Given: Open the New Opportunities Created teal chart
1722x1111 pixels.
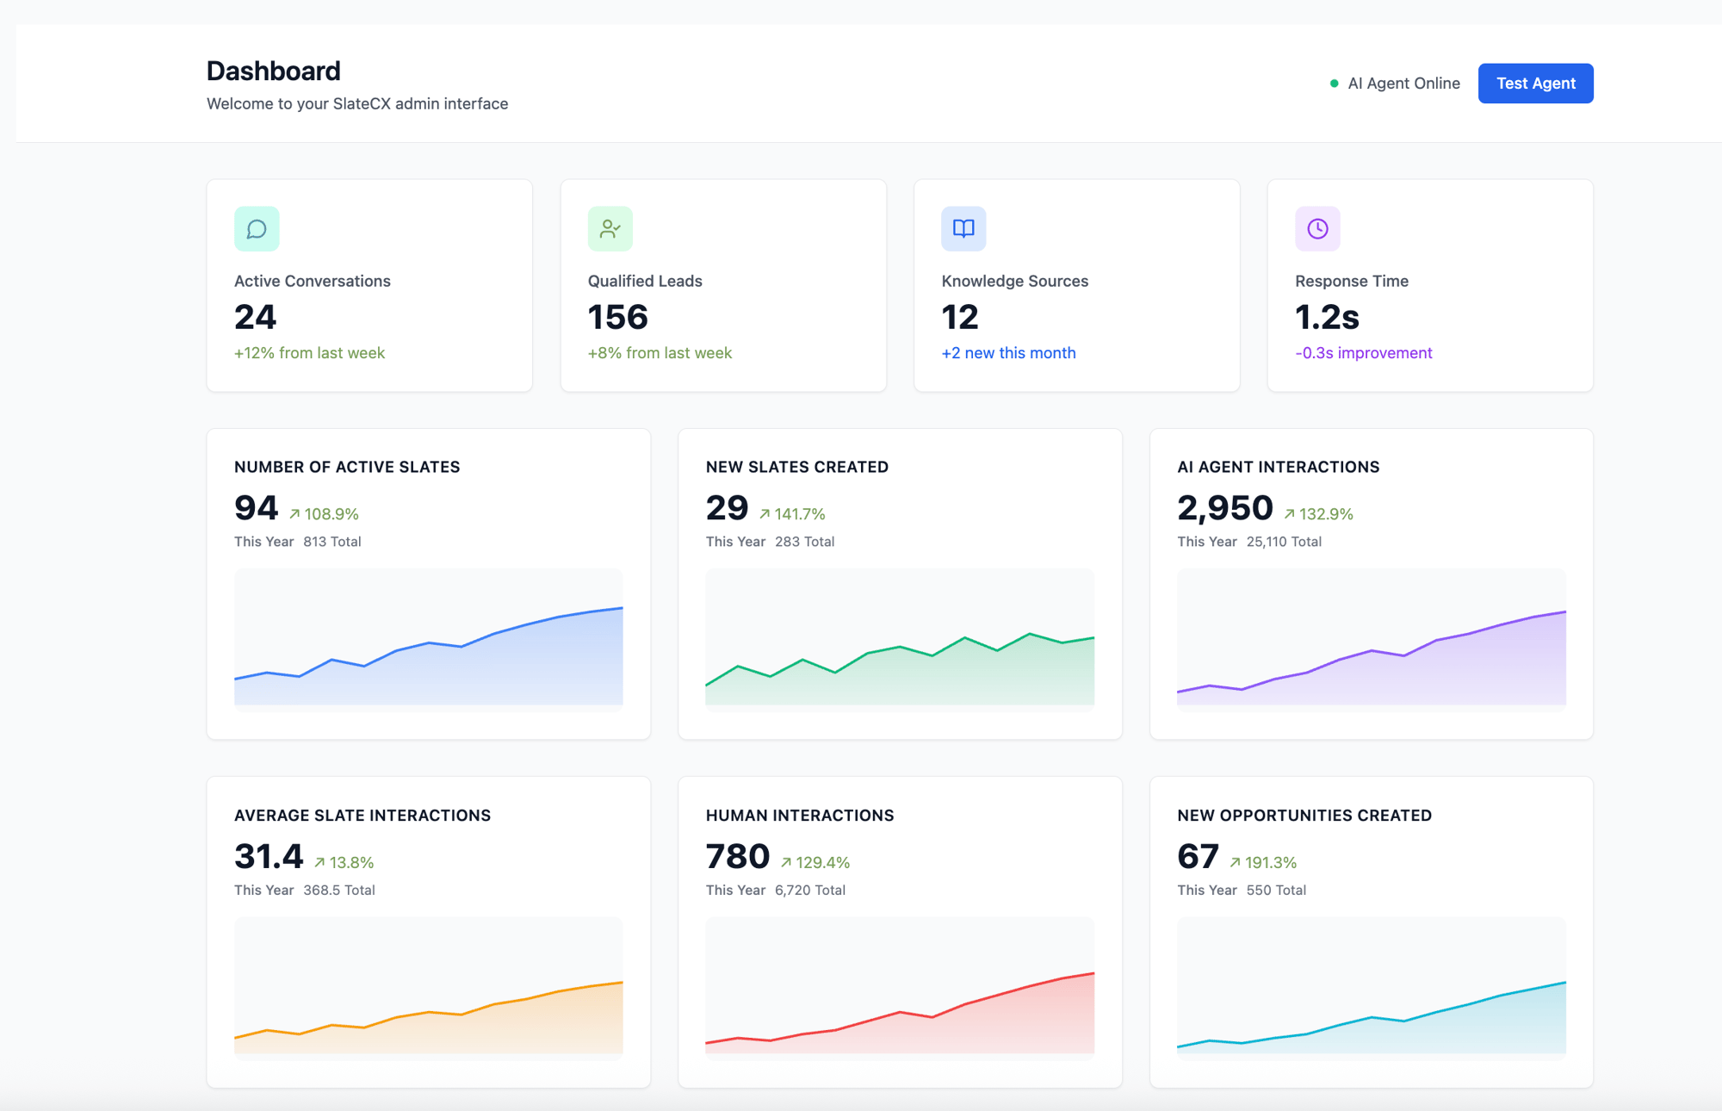Looking at the screenshot, I should pos(1371,985).
